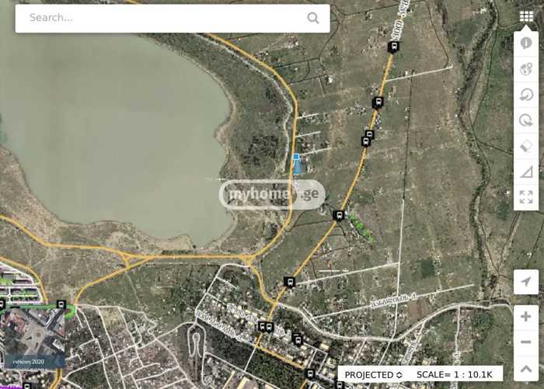
Task: Click the SCALE 1 : 10.1K label
Action: 454,374
